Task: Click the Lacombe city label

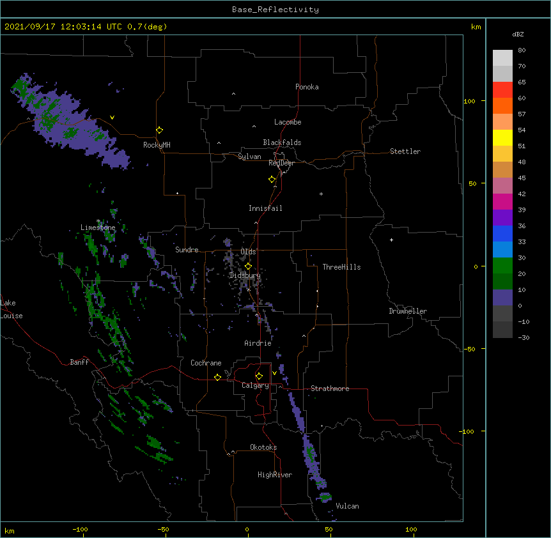Action: click(x=288, y=122)
